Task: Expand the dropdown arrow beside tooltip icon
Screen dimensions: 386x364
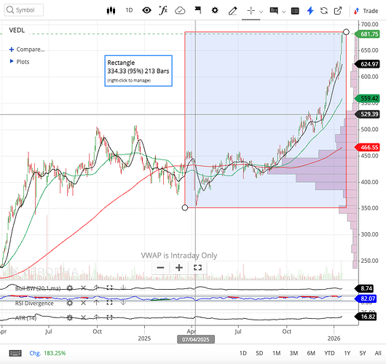Action: click(283, 12)
